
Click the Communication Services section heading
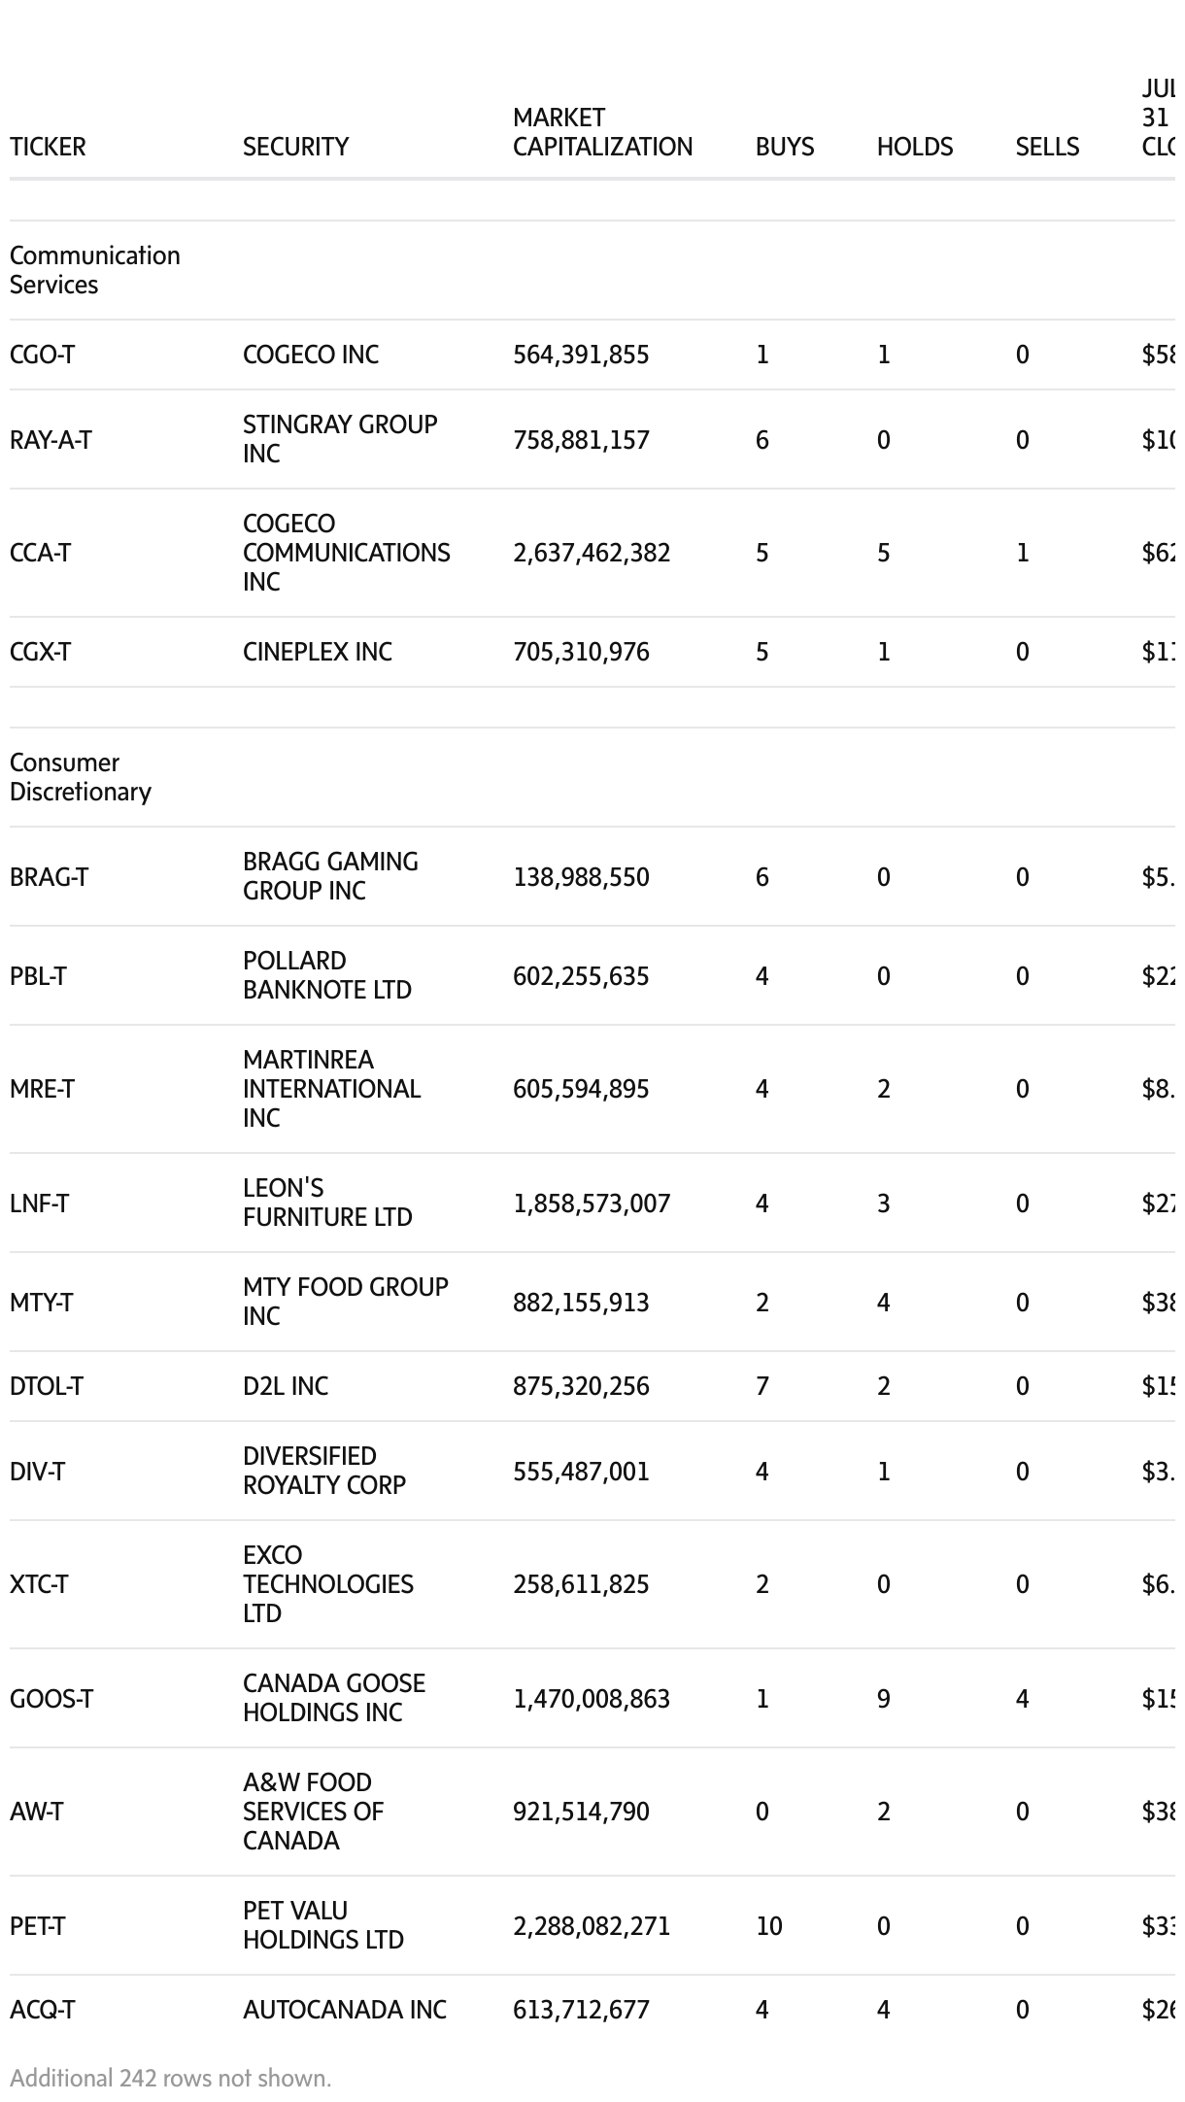click(x=94, y=270)
